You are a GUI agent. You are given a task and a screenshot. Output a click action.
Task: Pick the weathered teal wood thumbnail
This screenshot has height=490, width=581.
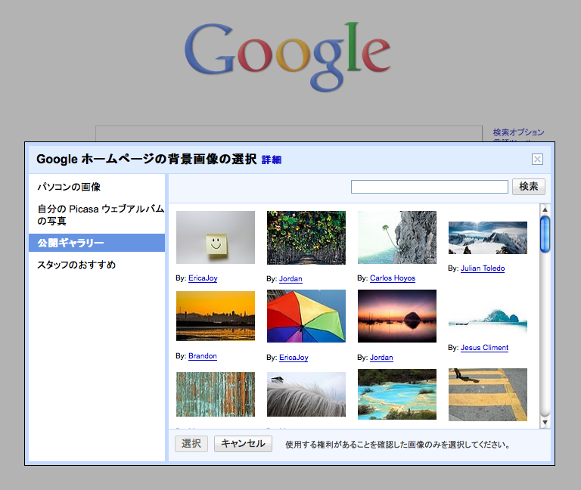click(x=216, y=395)
